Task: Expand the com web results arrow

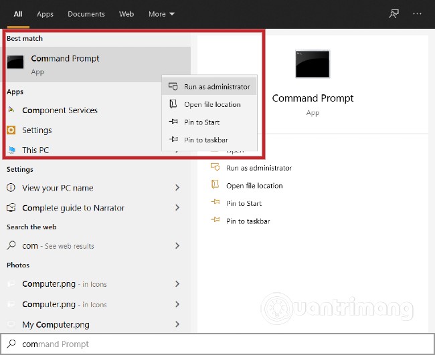Action: [x=177, y=246]
